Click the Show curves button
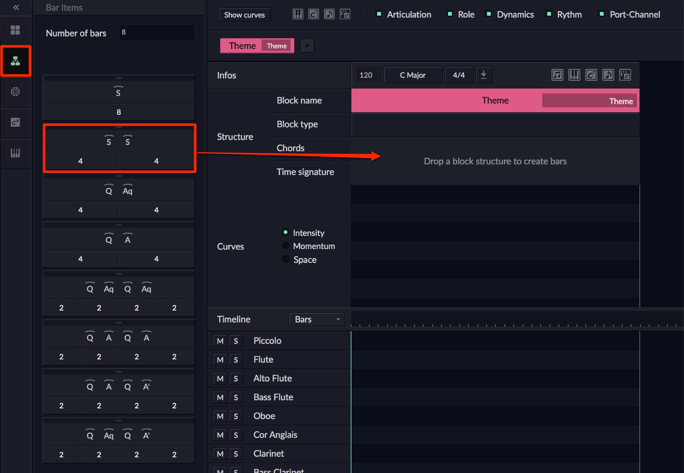Image resolution: width=684 pixels, height=473 pixels. (x=244, y=14)
